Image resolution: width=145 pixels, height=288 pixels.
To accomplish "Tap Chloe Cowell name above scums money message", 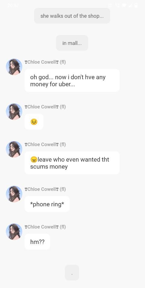I will 45,144.
